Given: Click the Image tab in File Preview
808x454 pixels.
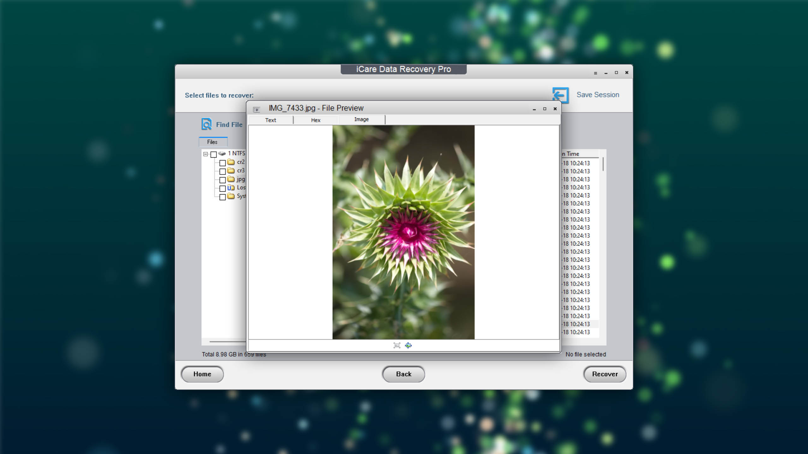Looking at the screenshot, I should [x=361, y=120].
